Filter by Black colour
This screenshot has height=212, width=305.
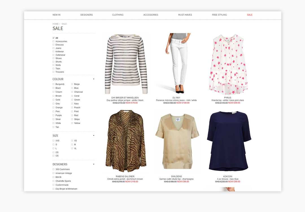coord(53,88)
